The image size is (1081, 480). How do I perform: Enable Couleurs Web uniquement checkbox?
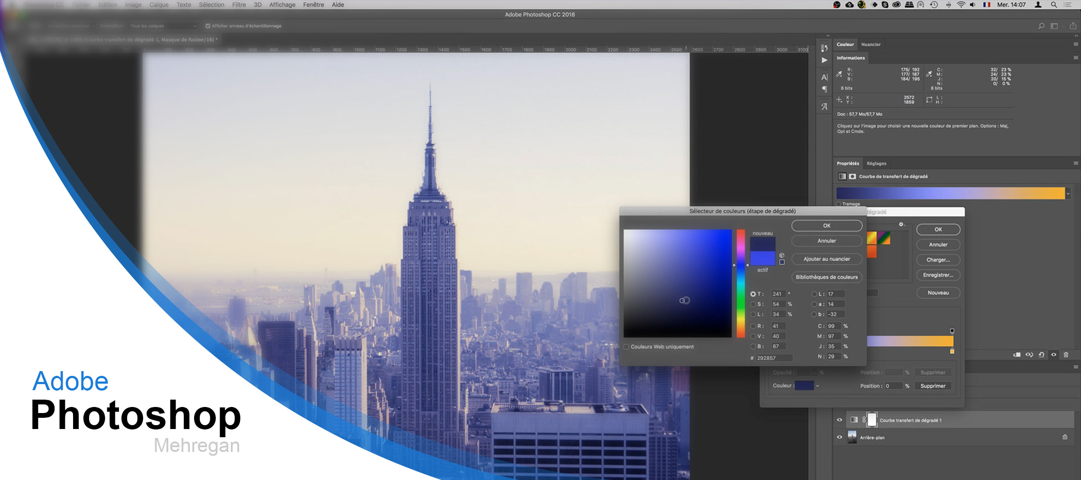626,346
